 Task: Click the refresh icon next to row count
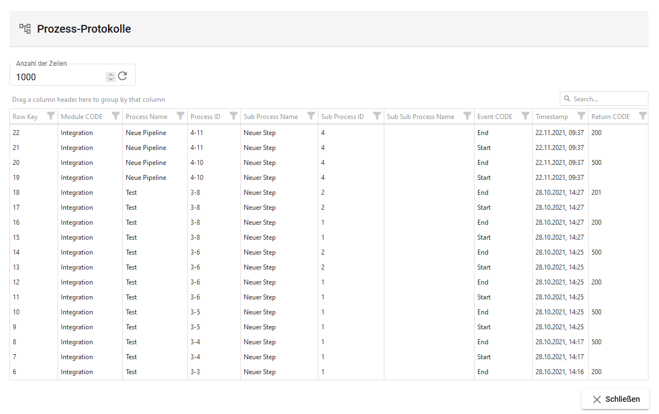pos(122,76)
